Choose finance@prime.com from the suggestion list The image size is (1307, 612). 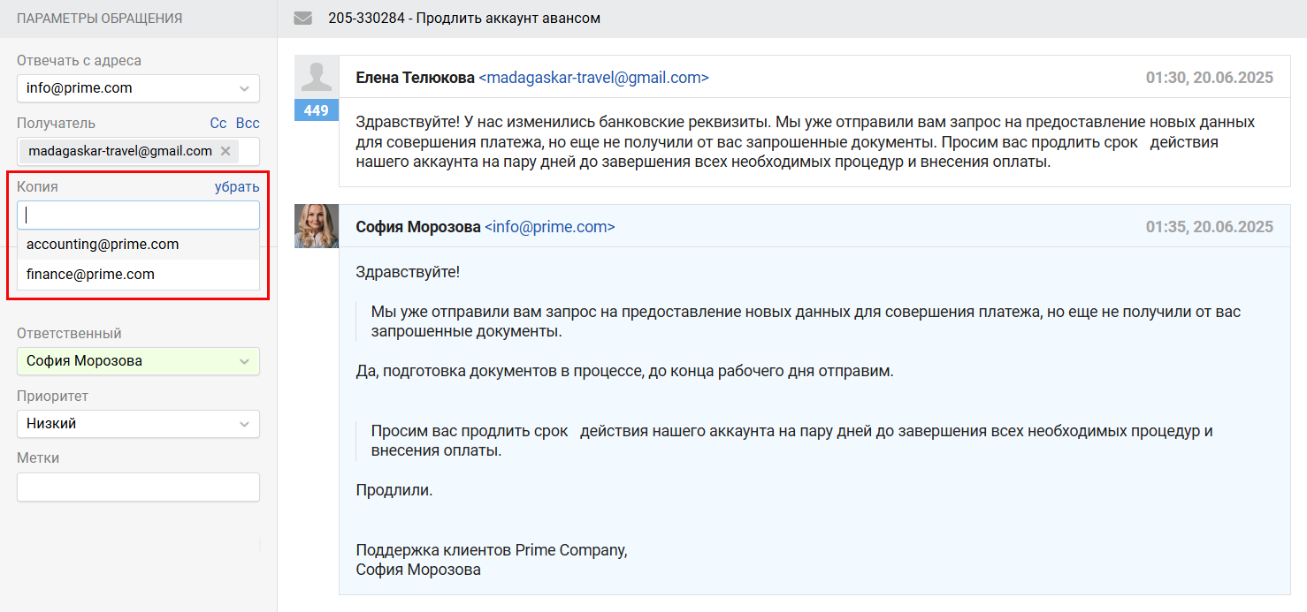coord(90,275)
